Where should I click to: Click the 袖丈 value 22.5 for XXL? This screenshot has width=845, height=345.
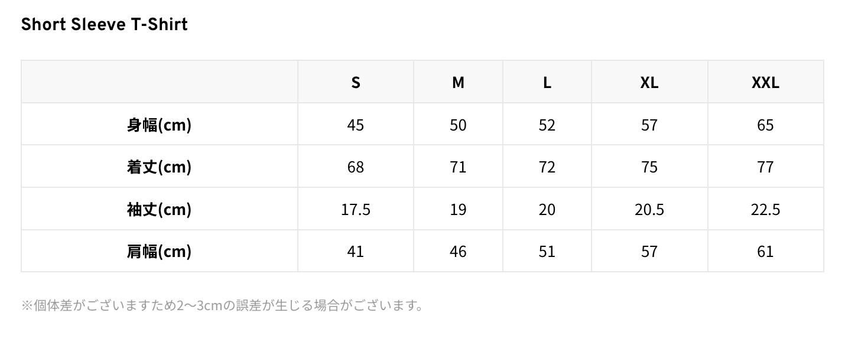(x=765, y=209)
